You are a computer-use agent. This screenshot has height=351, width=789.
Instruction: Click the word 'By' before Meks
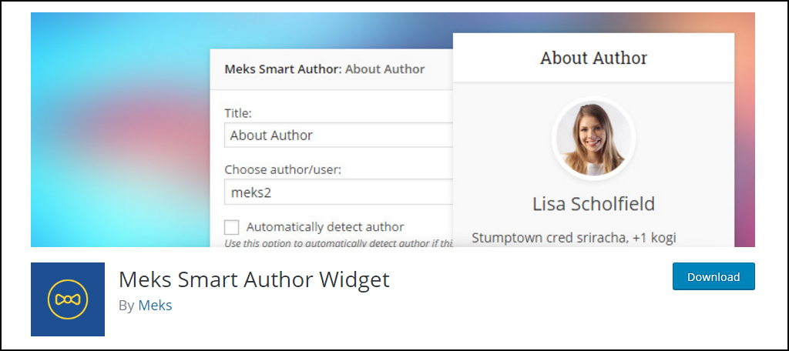click(x=126, y=305)
